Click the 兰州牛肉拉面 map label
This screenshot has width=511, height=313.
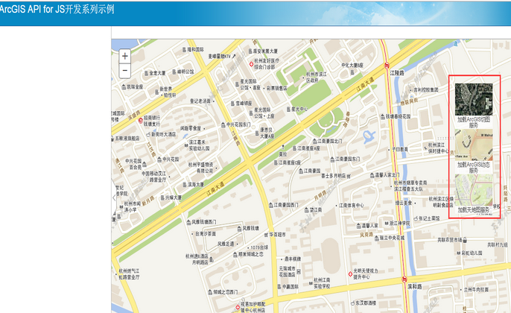pos(477,289)
